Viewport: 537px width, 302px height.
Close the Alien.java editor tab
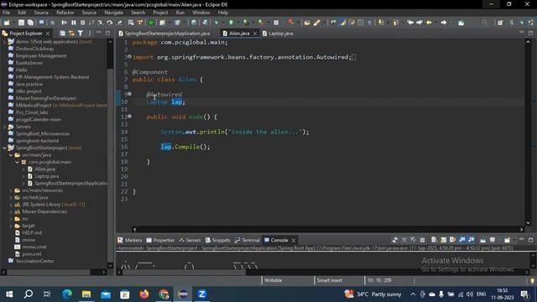254,34
